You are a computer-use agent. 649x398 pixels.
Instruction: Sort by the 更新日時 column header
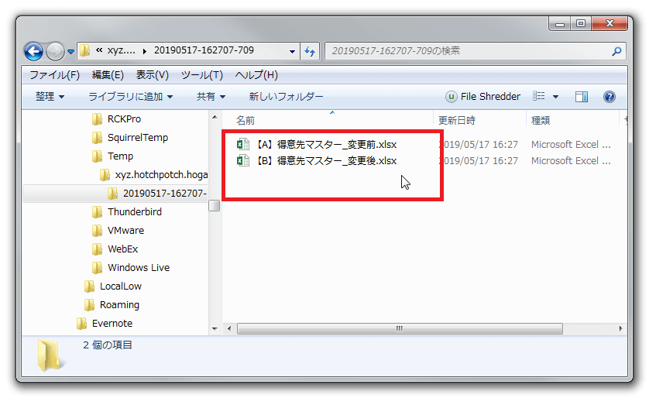[x=457, y=121]
